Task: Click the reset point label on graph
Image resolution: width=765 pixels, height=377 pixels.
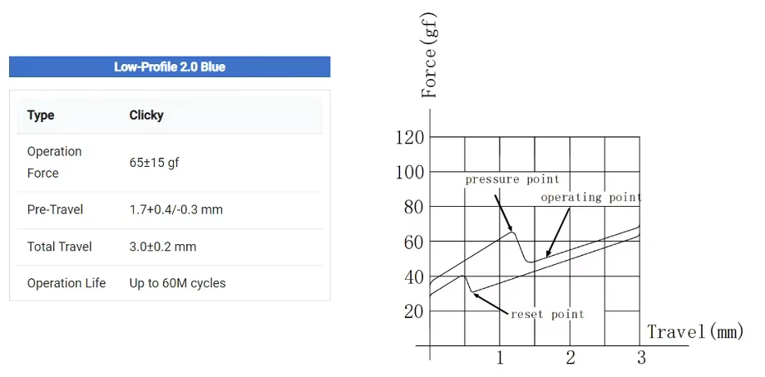Action: [x=547, y=314]
